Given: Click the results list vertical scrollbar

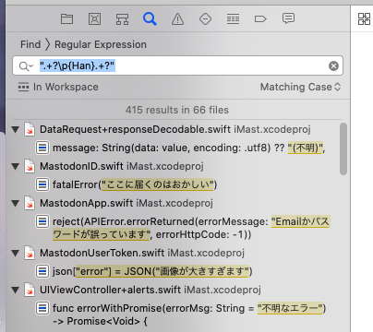Looking at the screenshot, I should tap(343, 148).
